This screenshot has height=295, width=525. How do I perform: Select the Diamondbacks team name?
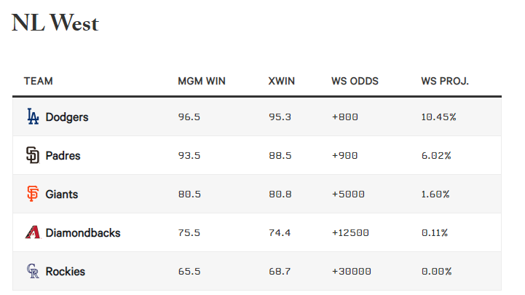pos(83,233)
